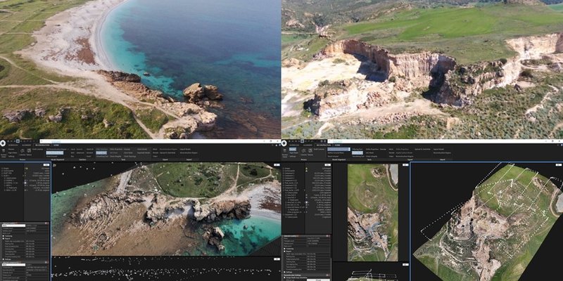Select Images row in right window tree

click(307, 168)
